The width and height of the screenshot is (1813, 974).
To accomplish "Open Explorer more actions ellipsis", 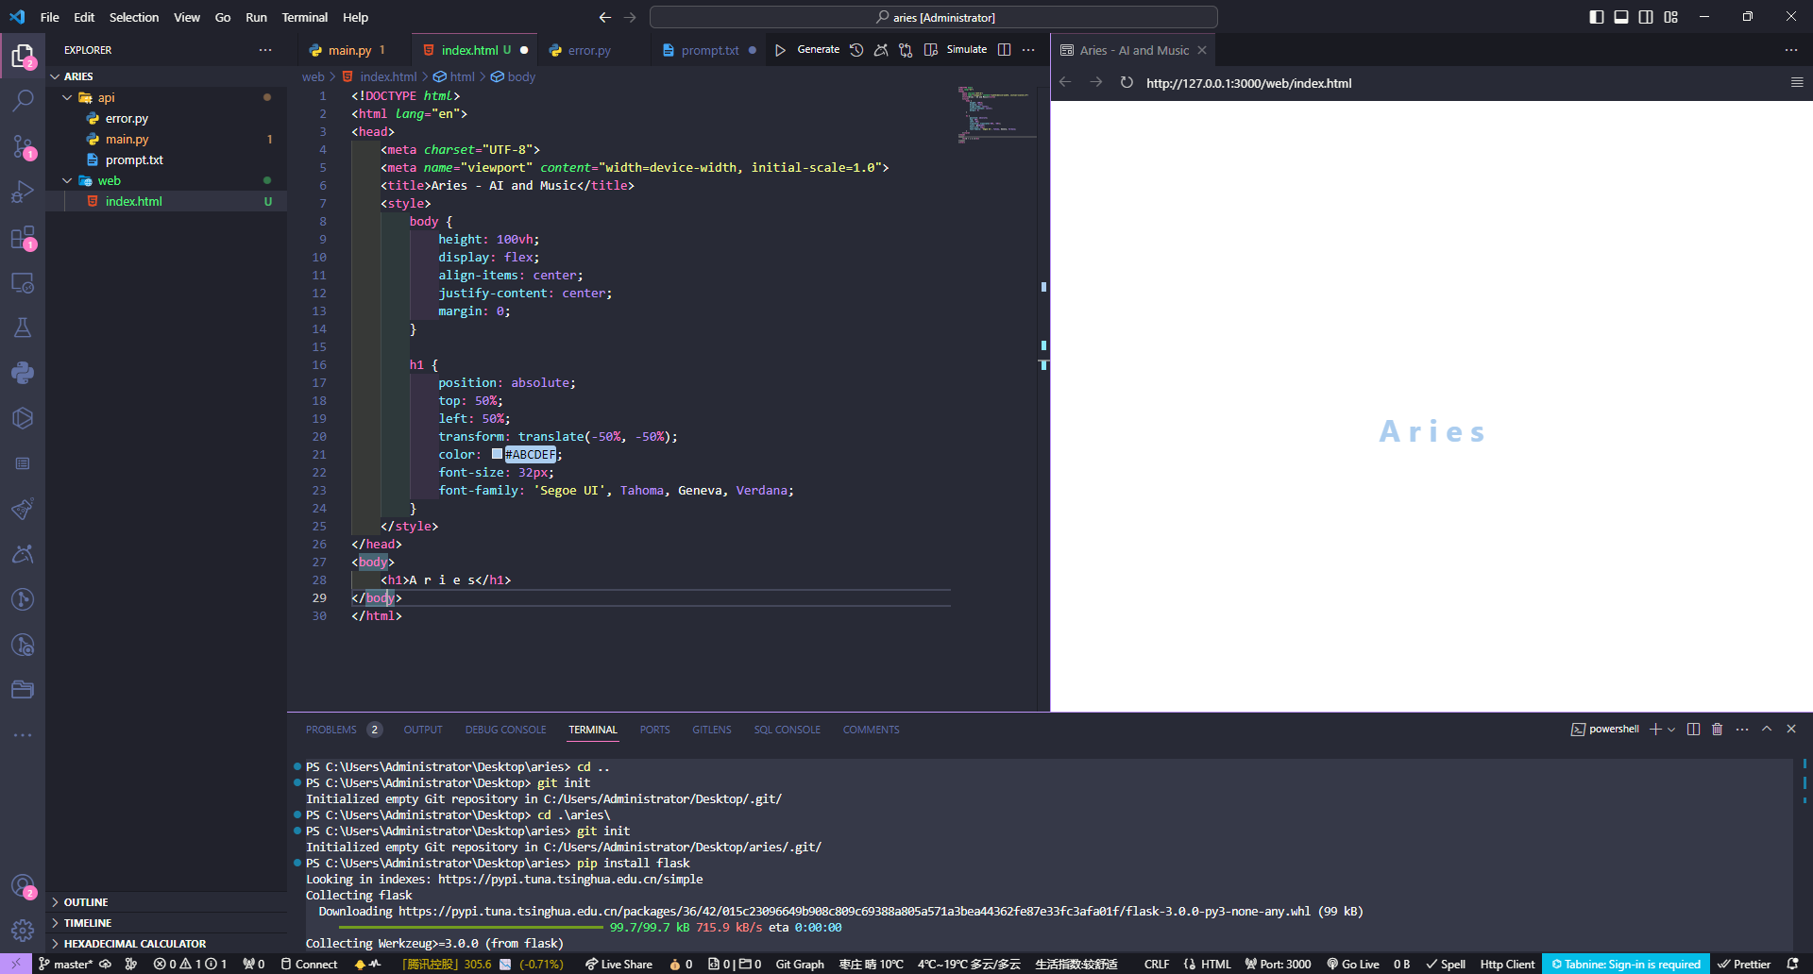I will (x=265, y=50).
